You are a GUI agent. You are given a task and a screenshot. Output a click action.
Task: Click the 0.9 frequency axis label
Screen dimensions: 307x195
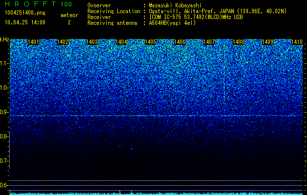(x=4, y=112)
